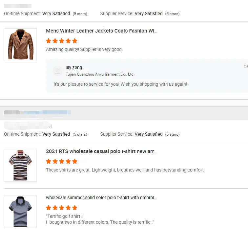Screen dimensions: 248x229
Task: Click the "These shirts are great" review text
Action: point(125,170)
